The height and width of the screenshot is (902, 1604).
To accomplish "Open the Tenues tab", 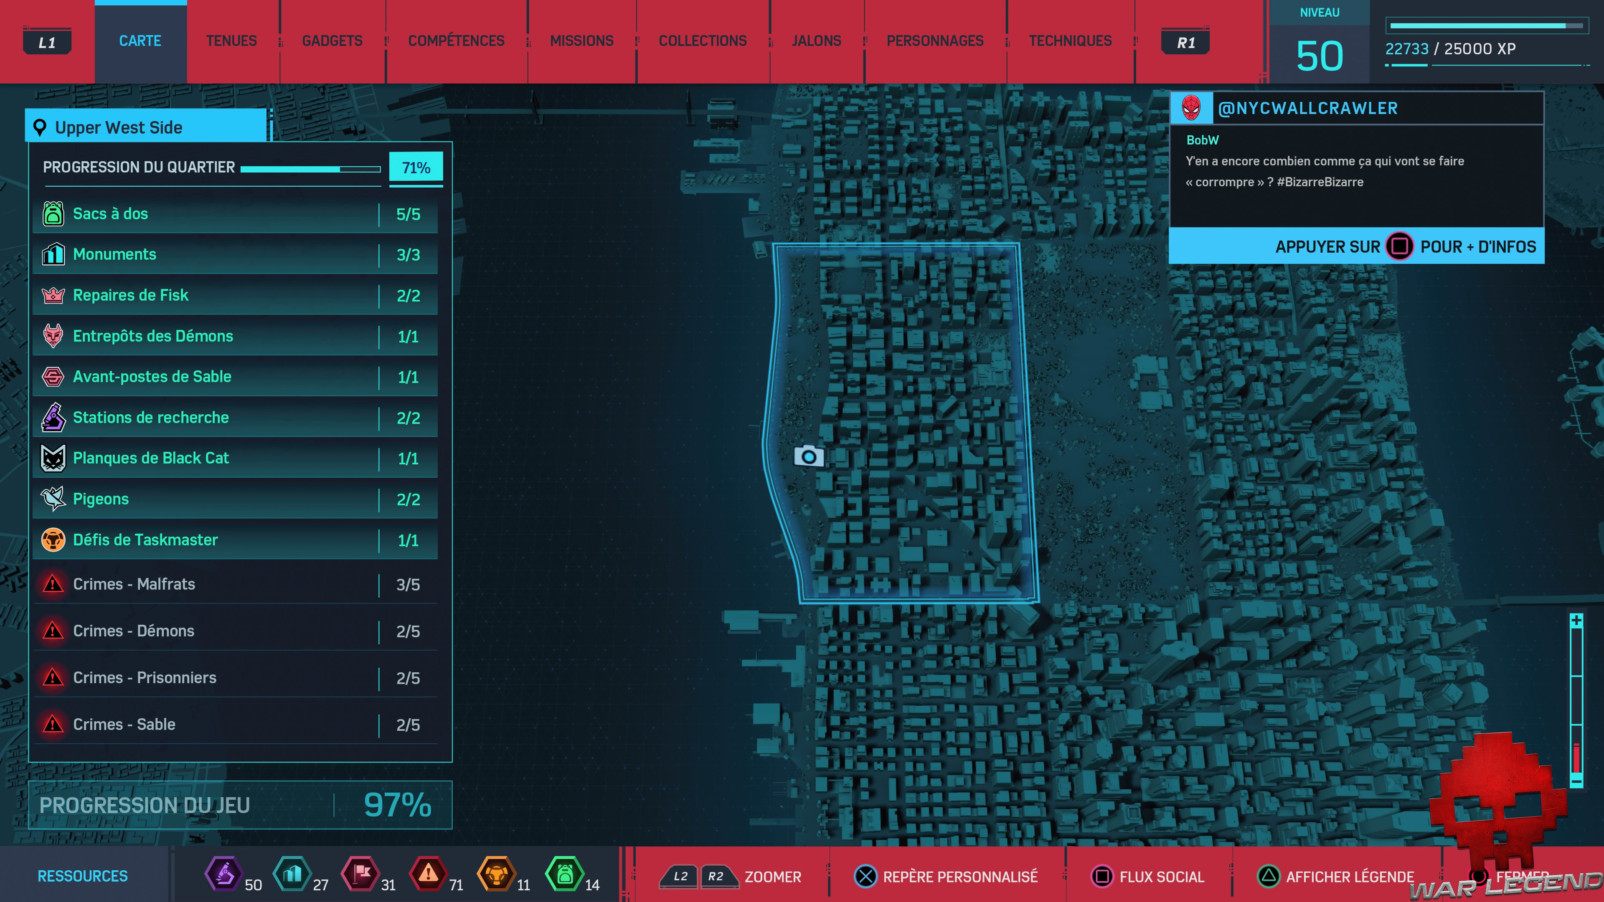I will 231,41.
